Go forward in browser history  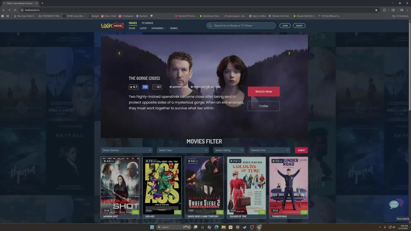9,10
